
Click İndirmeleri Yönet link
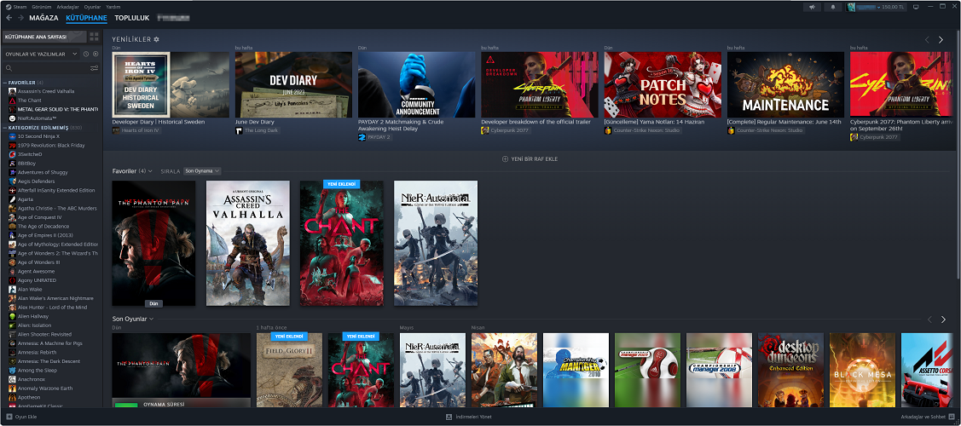472,417
